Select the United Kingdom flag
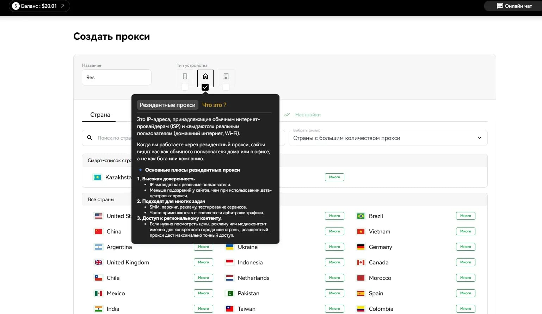 [99, 262]
